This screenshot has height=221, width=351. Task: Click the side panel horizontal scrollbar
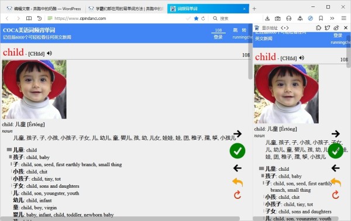point(295,219)
